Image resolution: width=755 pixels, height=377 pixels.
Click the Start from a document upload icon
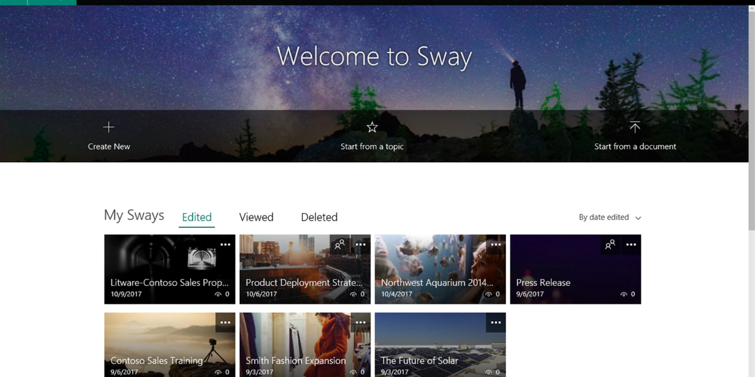pos(635,127)
